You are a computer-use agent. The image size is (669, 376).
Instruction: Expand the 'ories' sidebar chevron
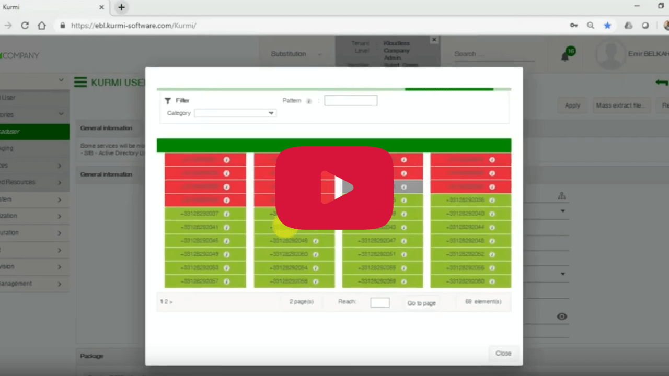coord(61,114)
